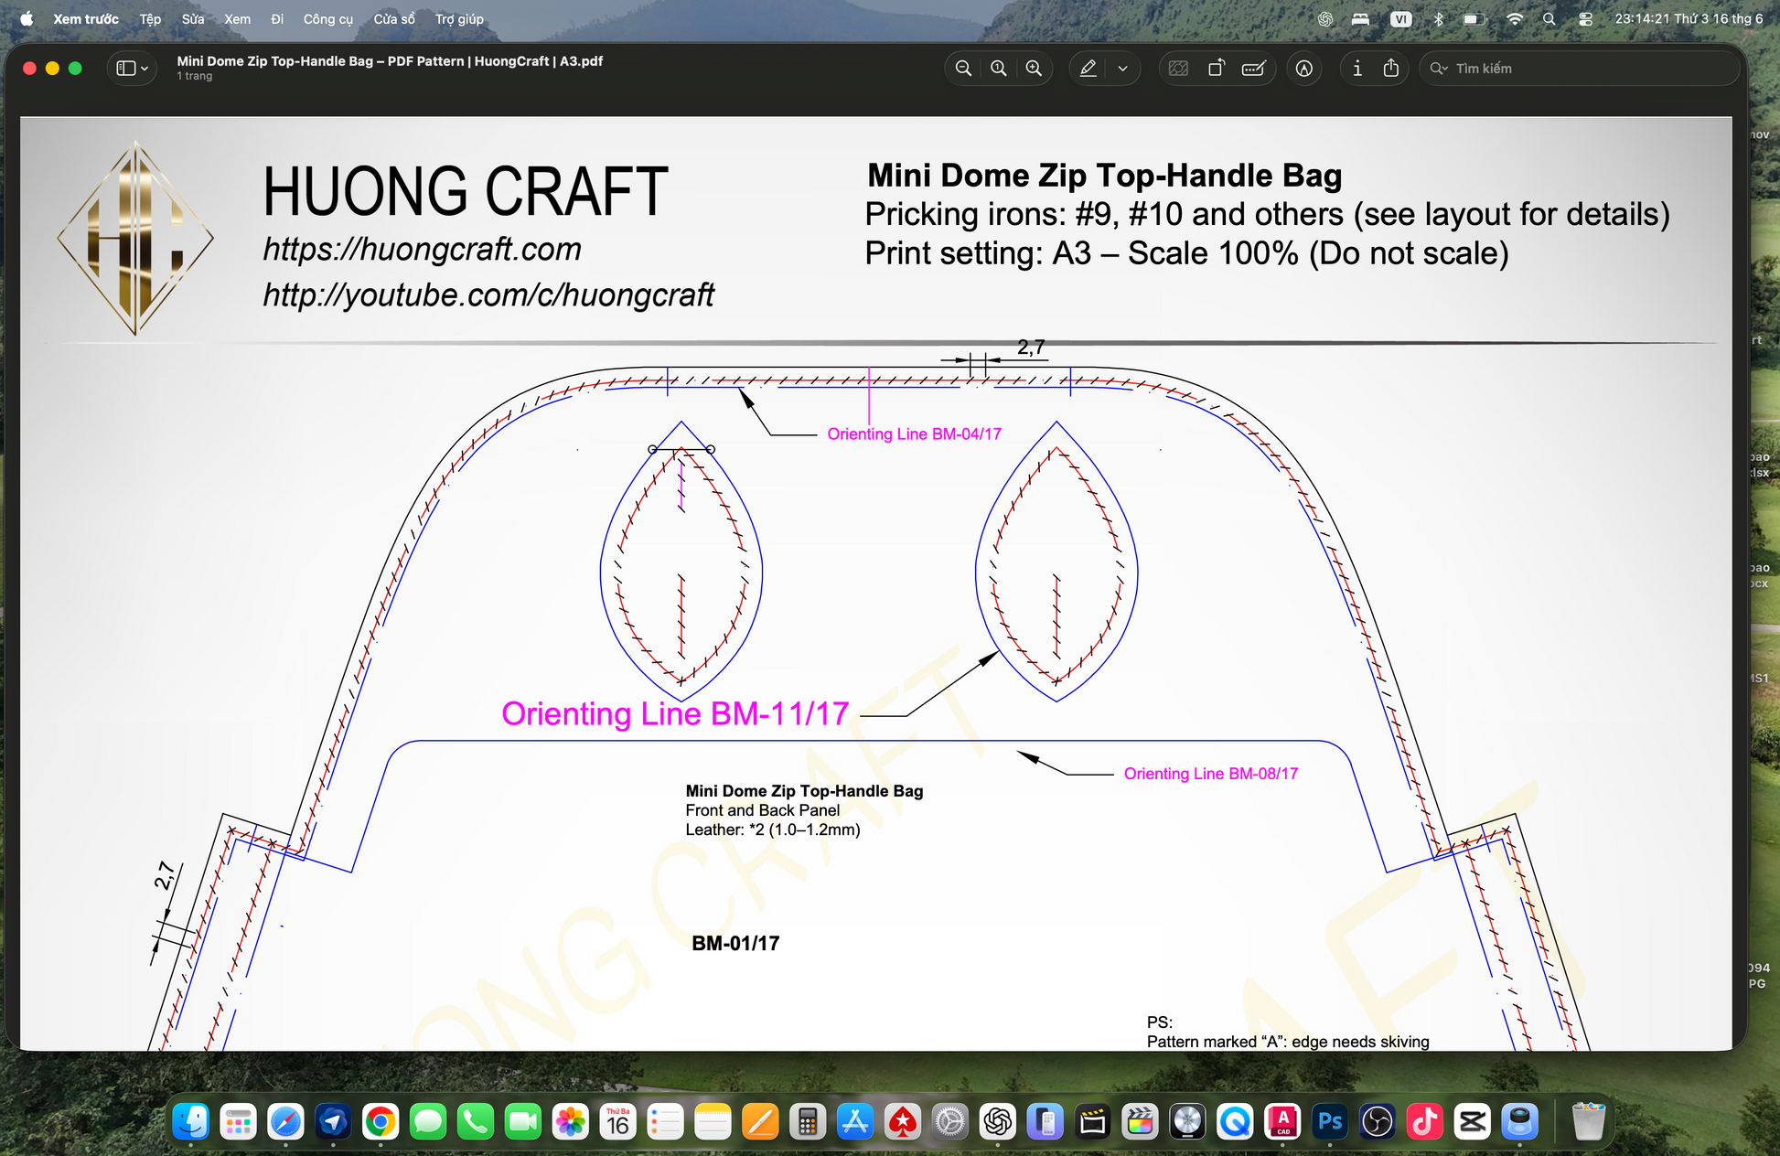Viewport: 1780px width, 1156px height.
Task: Zoom out using the magnifier minus icon
Action: click(x=963, y=69)
